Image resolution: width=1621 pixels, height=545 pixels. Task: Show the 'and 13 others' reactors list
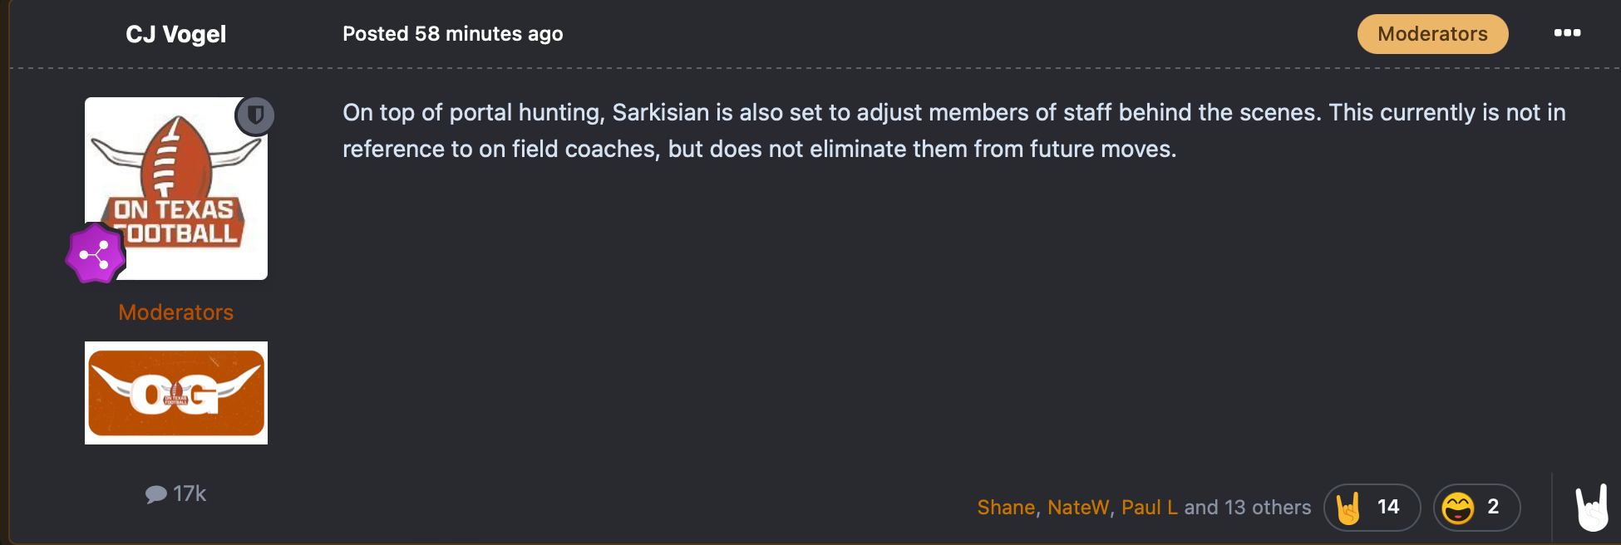pyautogui.click(x=1247, y=508)
